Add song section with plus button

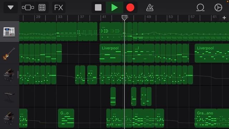click(x=224, y=18)
